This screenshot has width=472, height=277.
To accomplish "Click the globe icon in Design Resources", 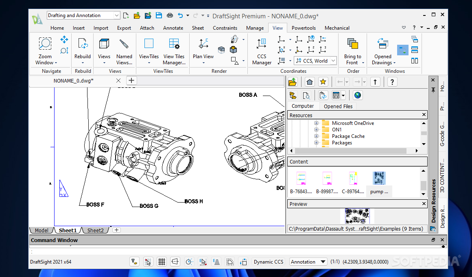I will [357, 95].
